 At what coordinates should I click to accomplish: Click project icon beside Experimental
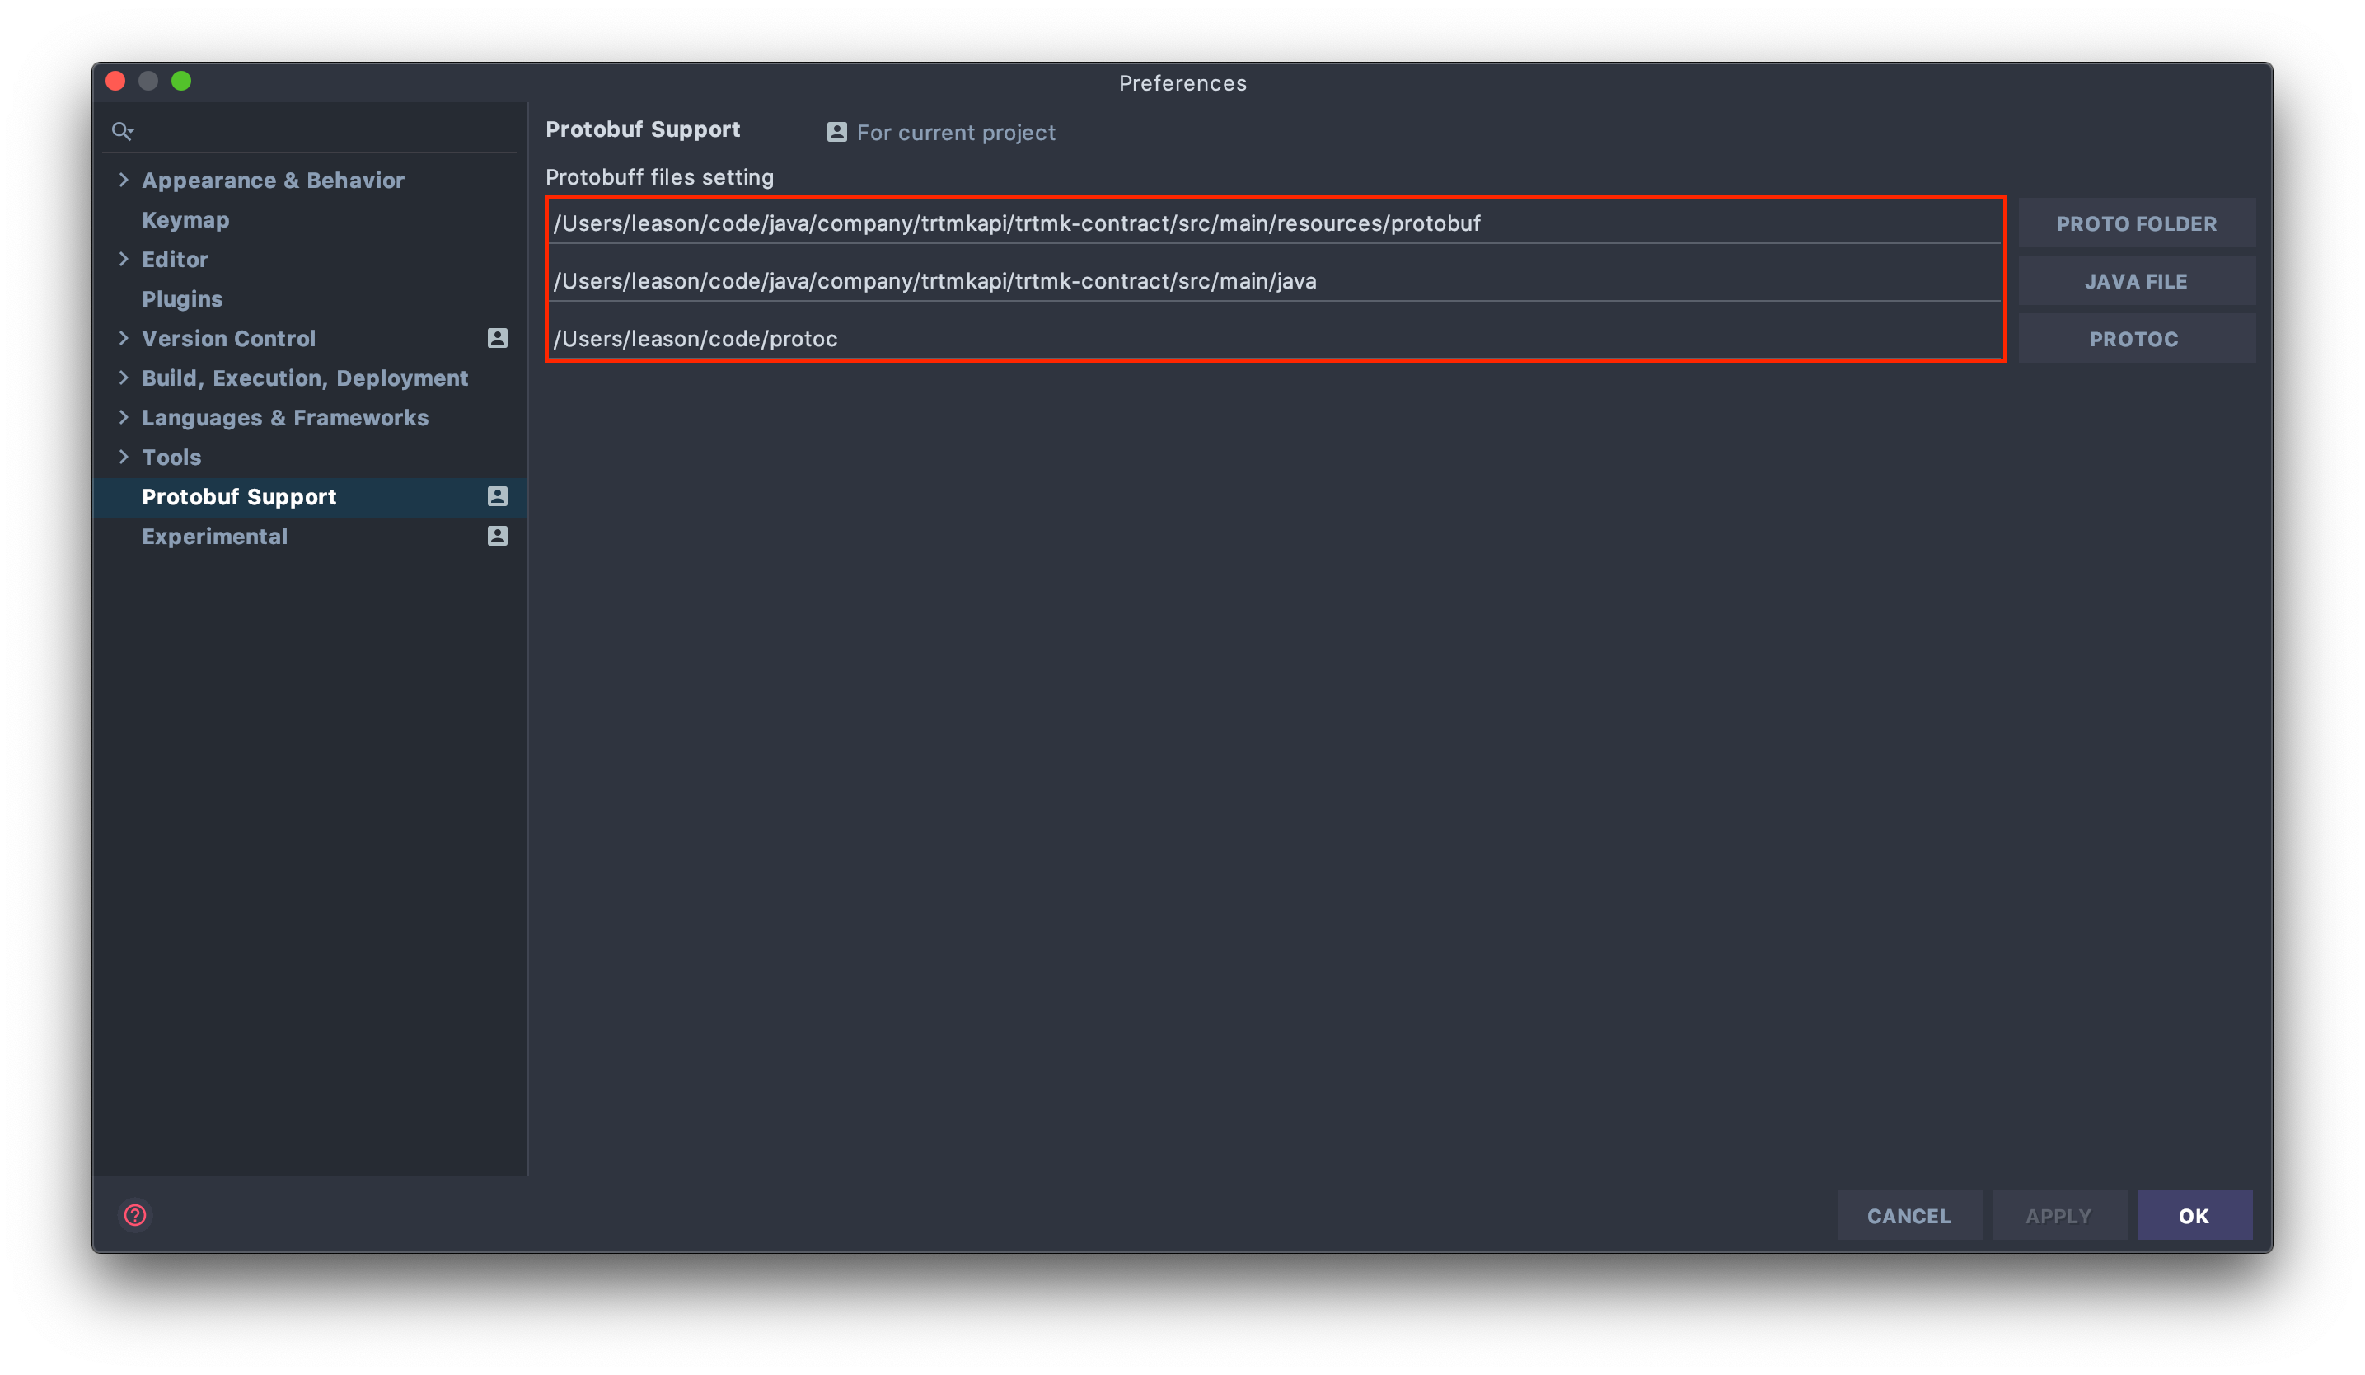pos(498,536)
